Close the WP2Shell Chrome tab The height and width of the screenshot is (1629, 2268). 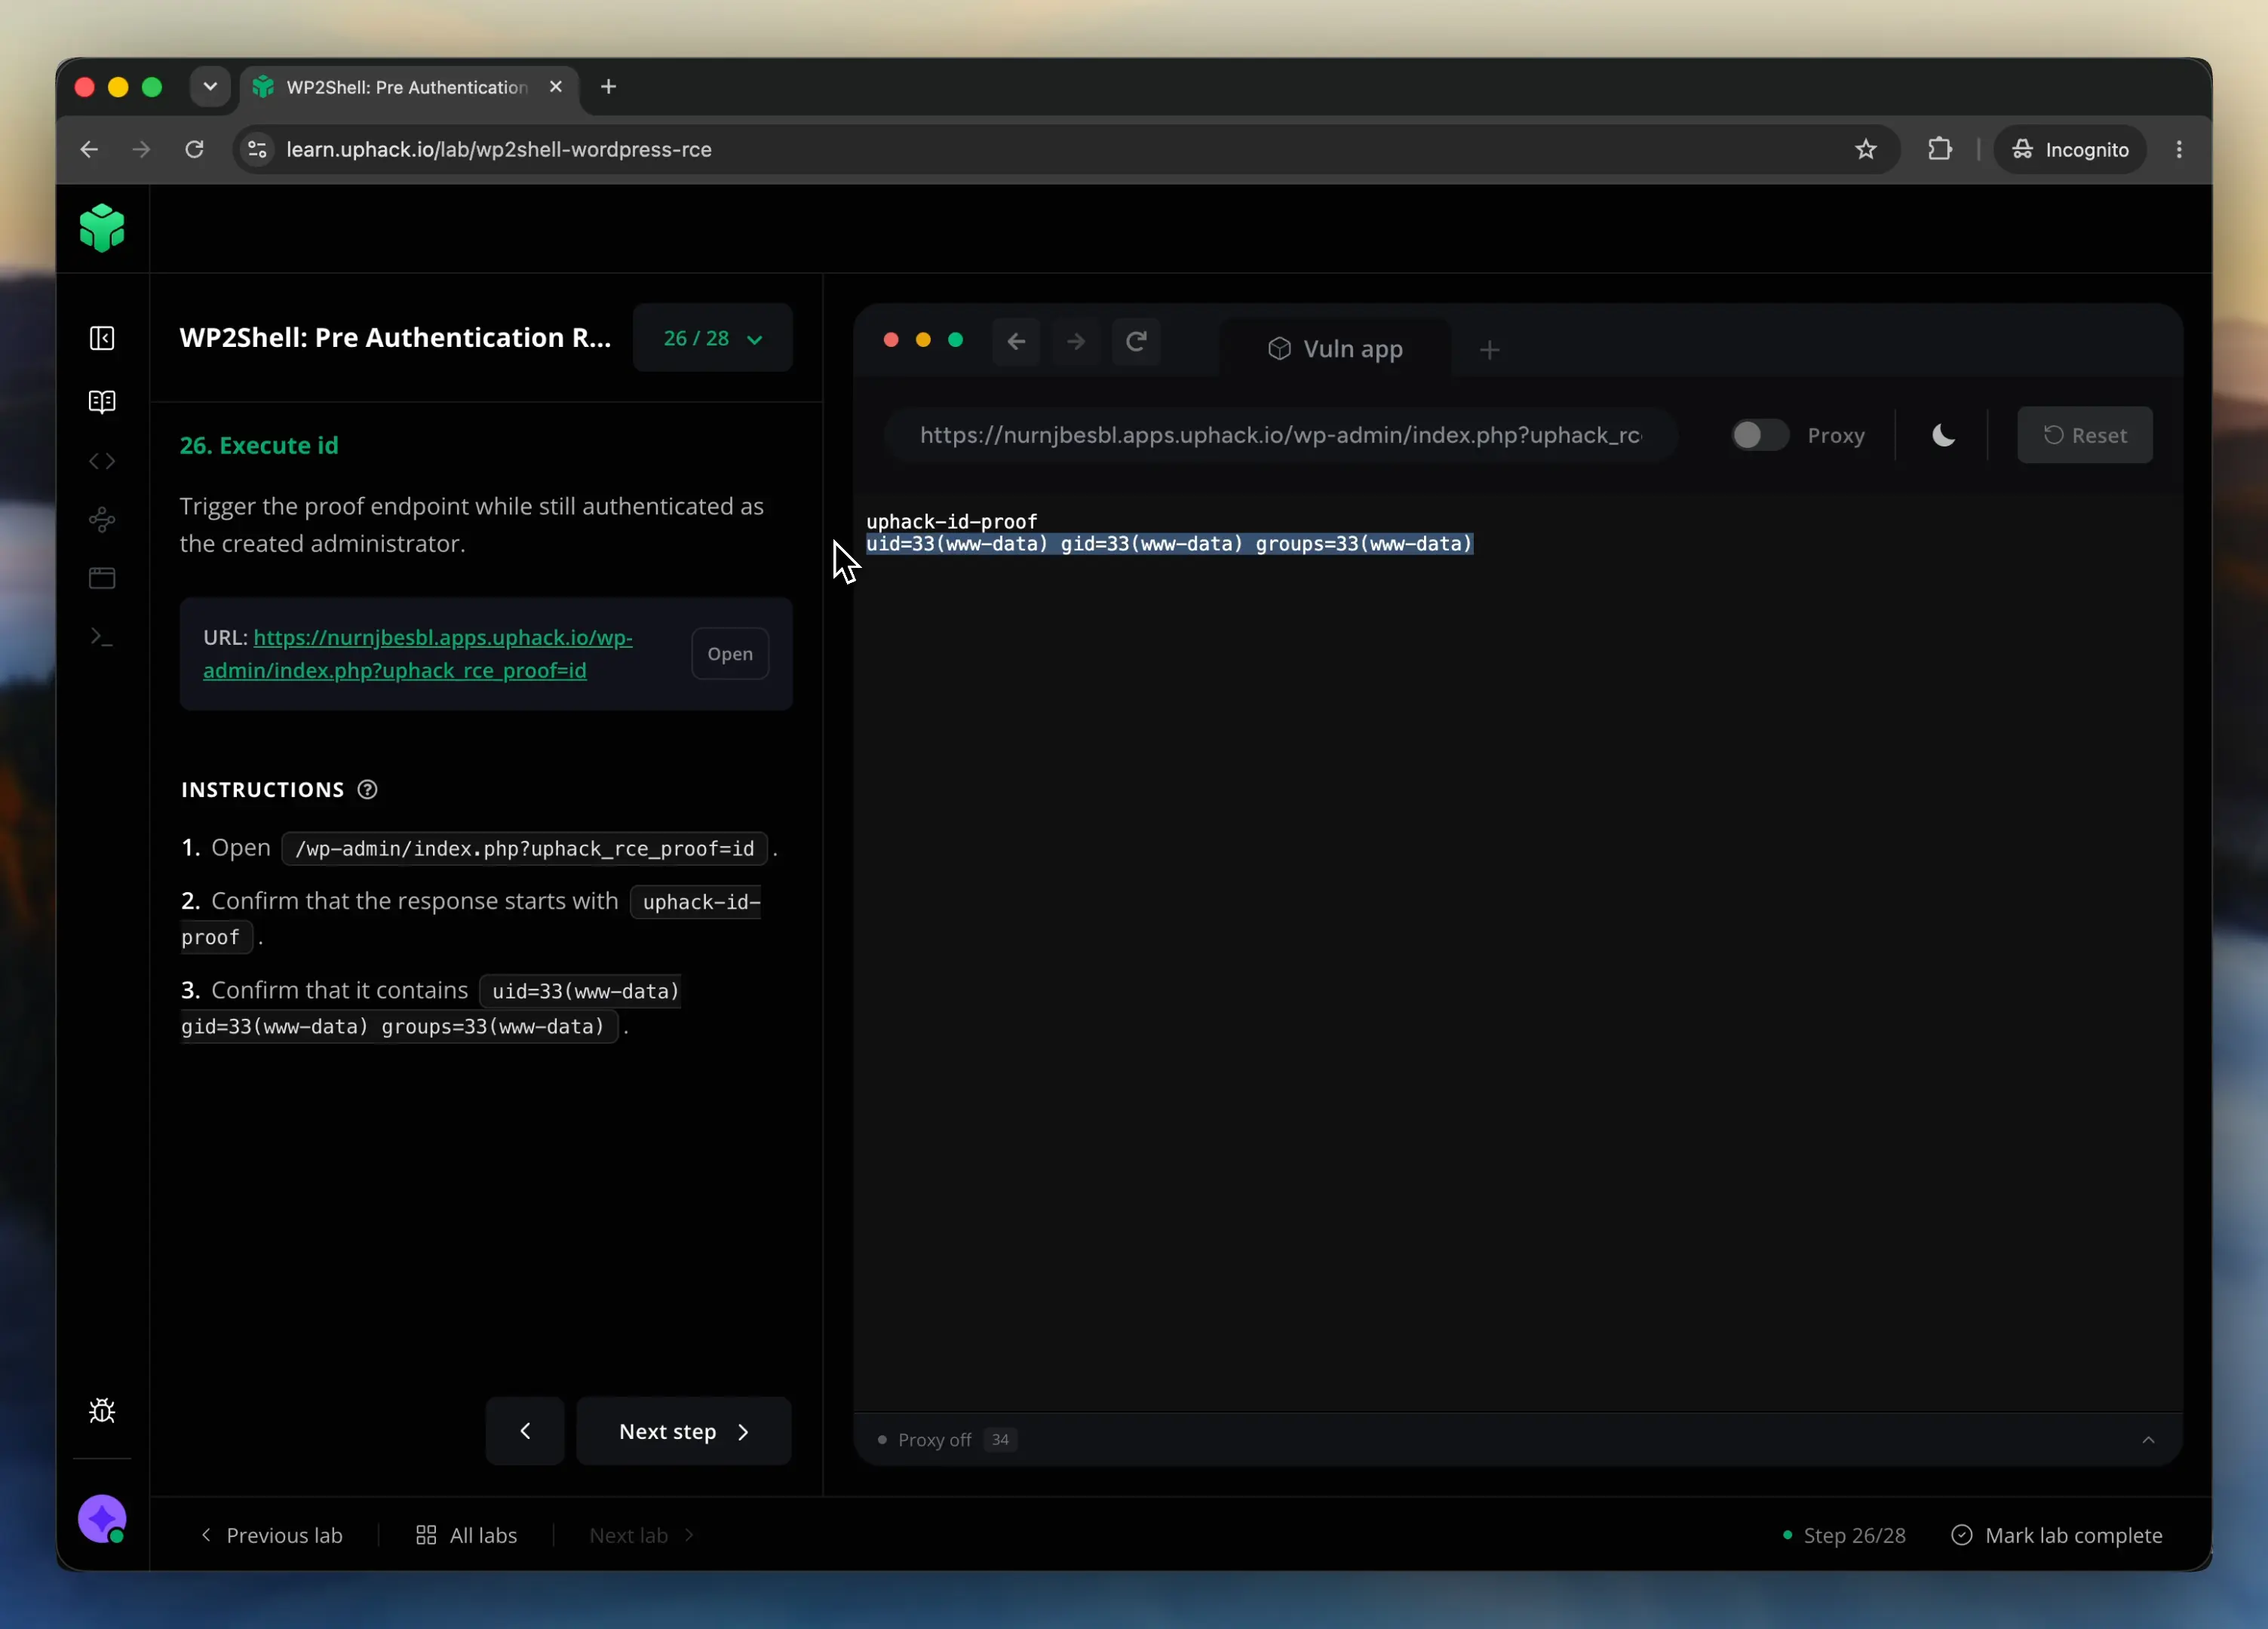point(556,87)
